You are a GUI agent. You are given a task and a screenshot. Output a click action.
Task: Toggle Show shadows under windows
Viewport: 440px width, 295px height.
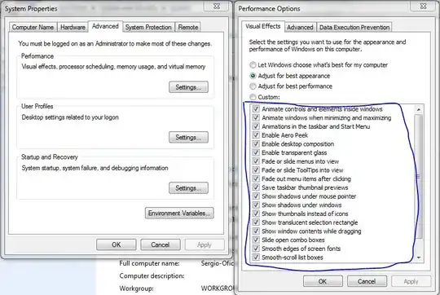click(x=256, y=205)
